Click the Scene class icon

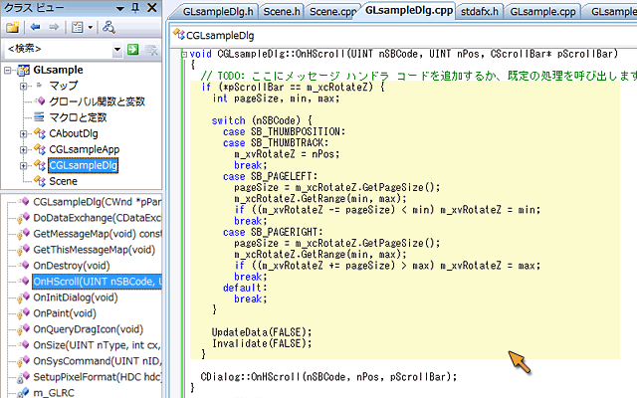coord(40,181)
